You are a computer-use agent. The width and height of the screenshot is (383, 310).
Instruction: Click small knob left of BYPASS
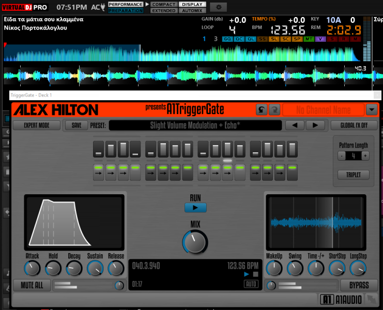click(x=271, y=285)
